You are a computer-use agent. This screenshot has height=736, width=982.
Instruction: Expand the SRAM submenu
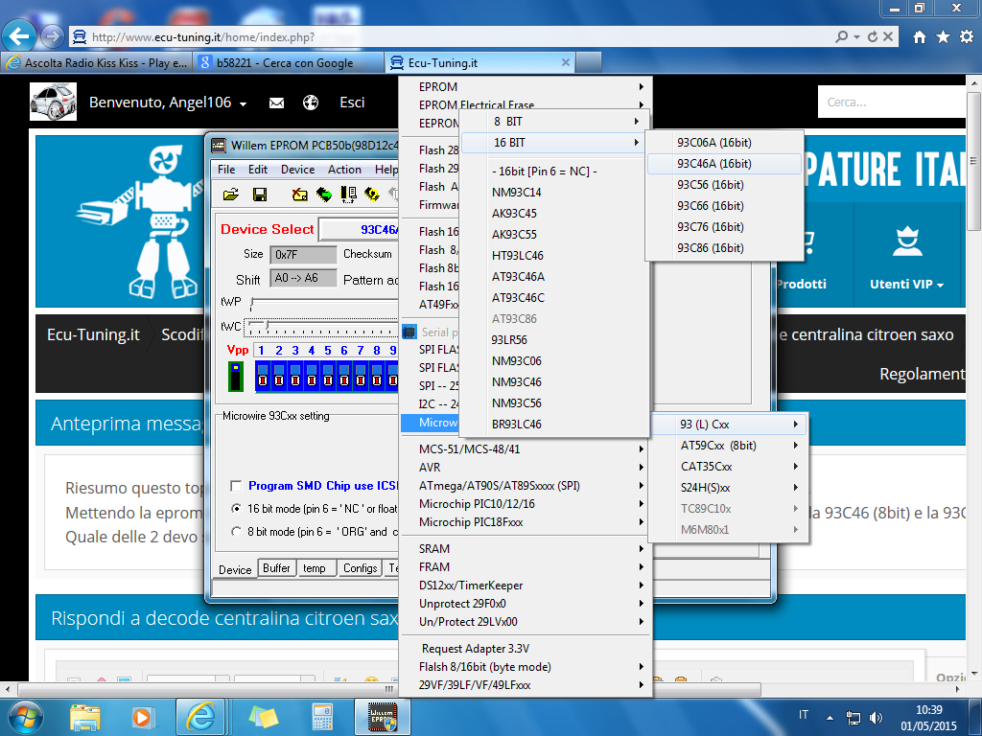coord(526,549)
